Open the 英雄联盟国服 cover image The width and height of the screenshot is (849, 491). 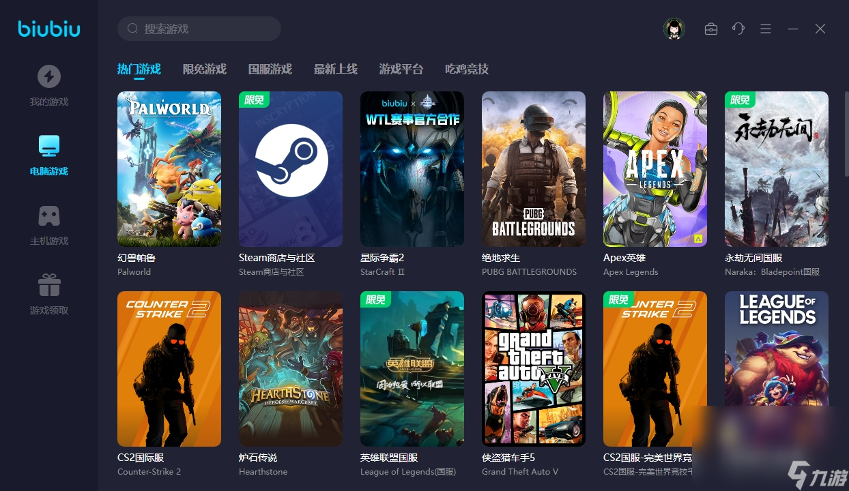[x=412, y=369]
